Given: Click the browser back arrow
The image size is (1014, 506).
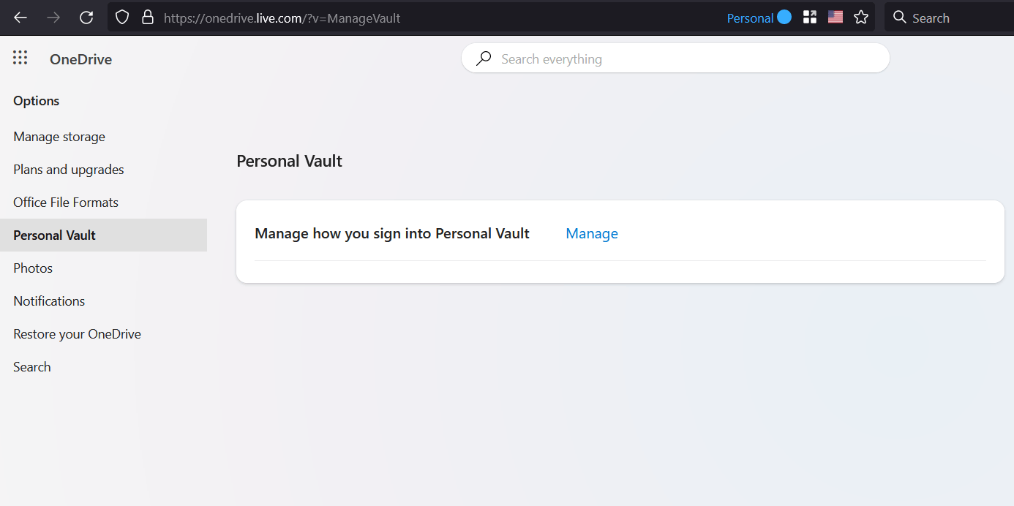Looking at the screenshot, I should point(20,17).
